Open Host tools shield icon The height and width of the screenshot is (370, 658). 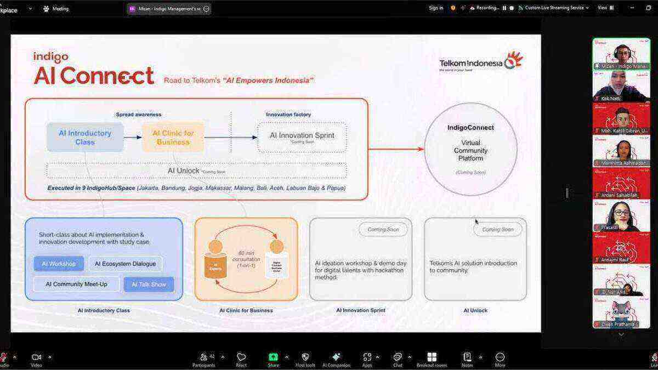(305, 359)
